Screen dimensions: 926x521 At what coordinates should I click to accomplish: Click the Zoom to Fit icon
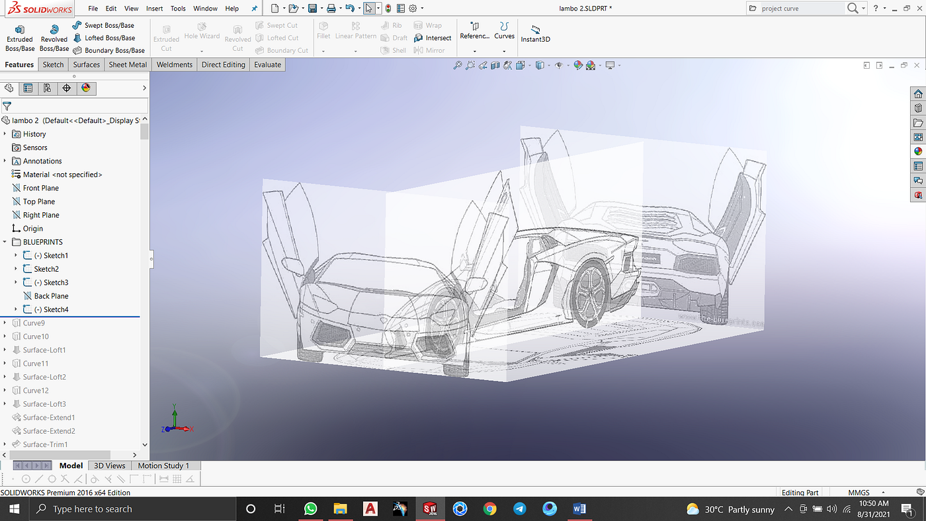point(458,65)
